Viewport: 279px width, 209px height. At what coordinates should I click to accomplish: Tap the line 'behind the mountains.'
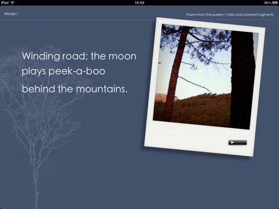coord(74,89)
